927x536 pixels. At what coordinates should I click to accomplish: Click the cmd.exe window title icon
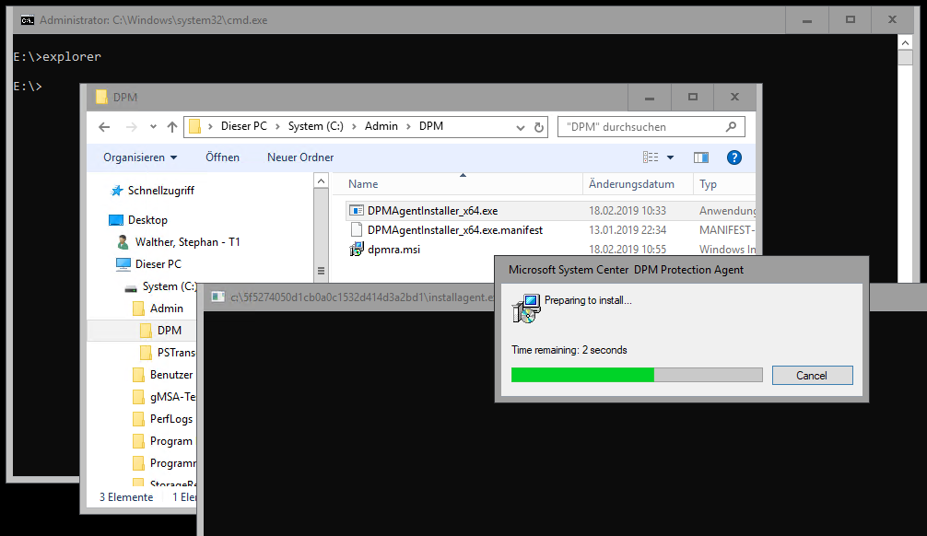[x=28, y=20]
